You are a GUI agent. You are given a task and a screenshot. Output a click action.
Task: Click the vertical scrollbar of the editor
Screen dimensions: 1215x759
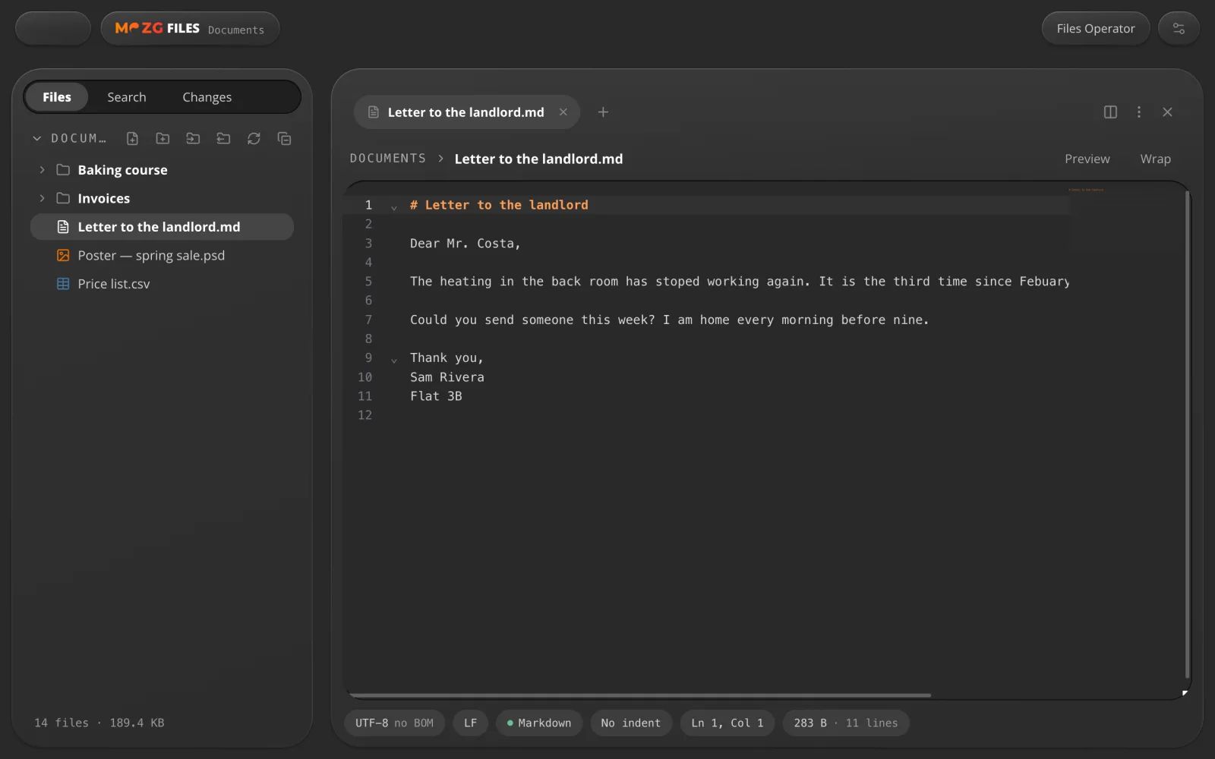point(1187,433)
